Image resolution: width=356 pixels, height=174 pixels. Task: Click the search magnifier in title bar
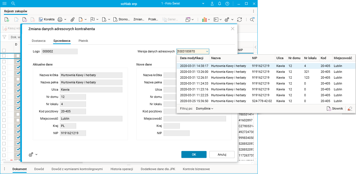tap(13, 4)
